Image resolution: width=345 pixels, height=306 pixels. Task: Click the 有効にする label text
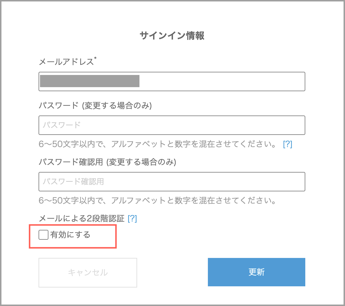[70, 234]
